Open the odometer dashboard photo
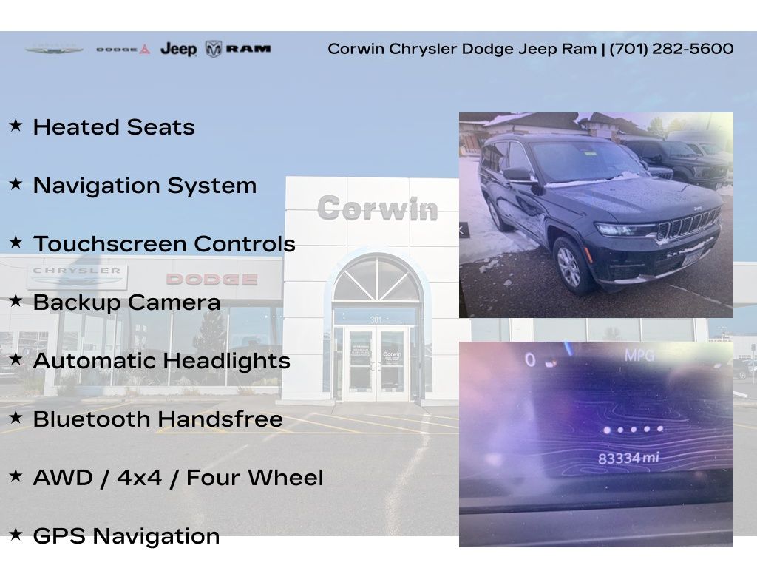Image resolution: width=757 pixels, height=568 pixels. point(596,444)
